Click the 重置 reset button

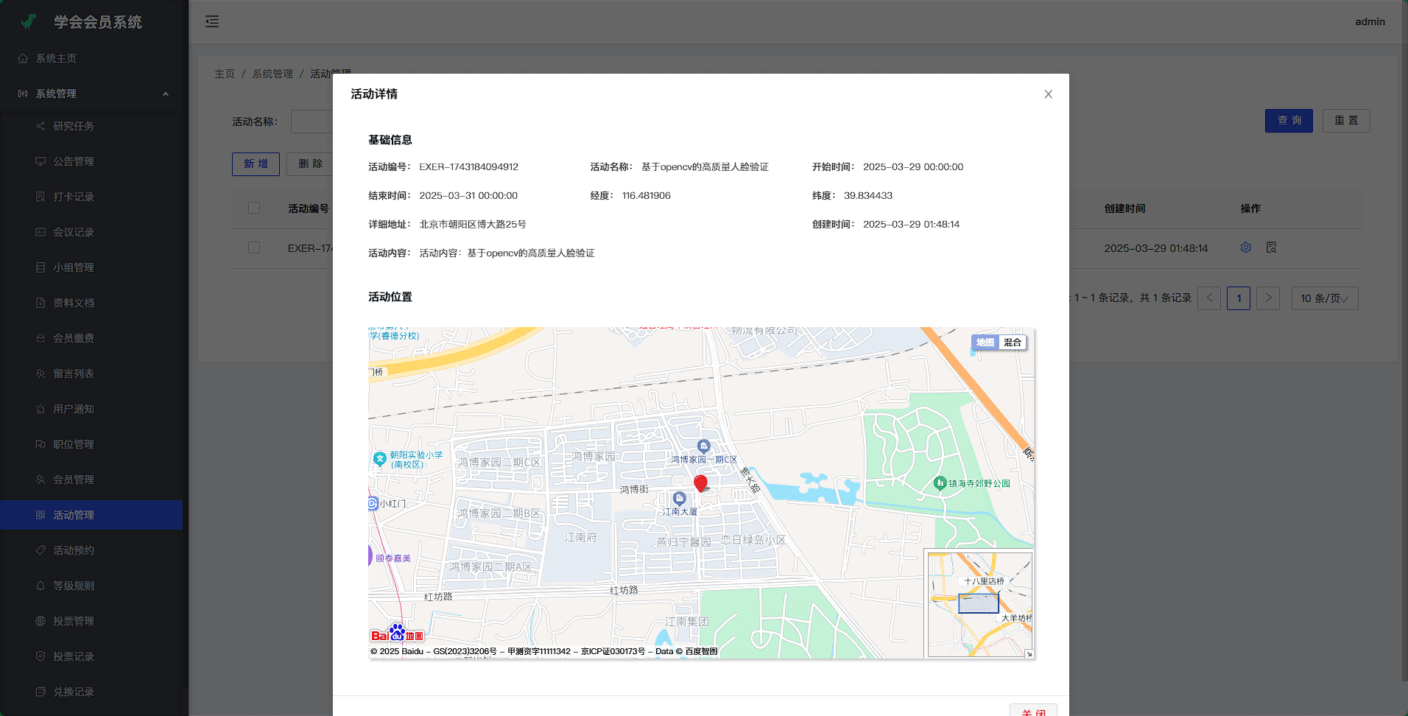click(1346, 121)
